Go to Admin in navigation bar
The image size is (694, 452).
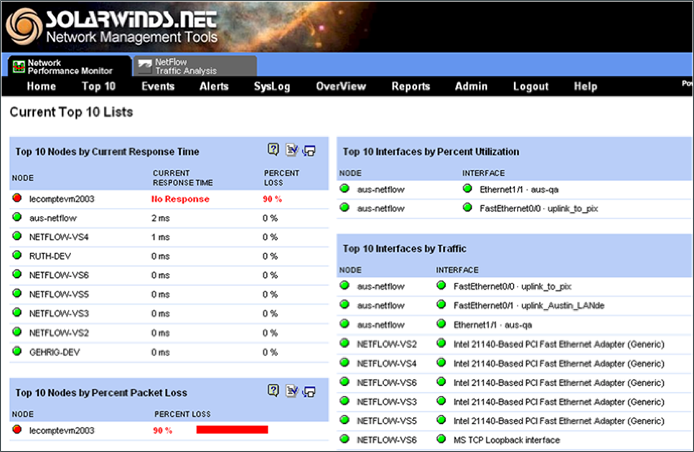click(x=471, y=87)
